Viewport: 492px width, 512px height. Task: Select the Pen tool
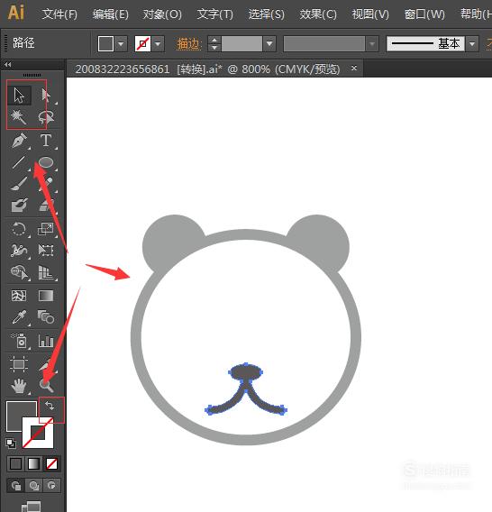click(19, 141)
